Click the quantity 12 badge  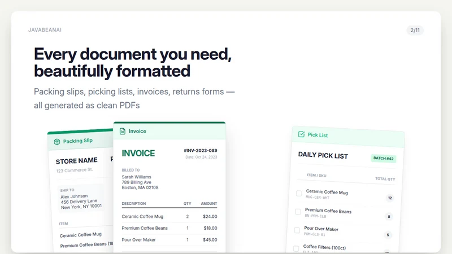(x=390, y=198)
